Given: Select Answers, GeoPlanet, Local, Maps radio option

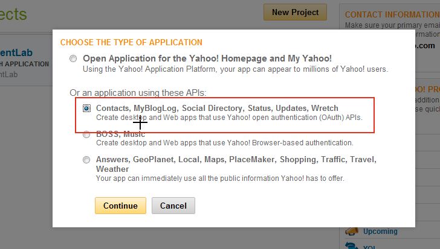Looking at the screenshot, I should [x=86, y=160].
